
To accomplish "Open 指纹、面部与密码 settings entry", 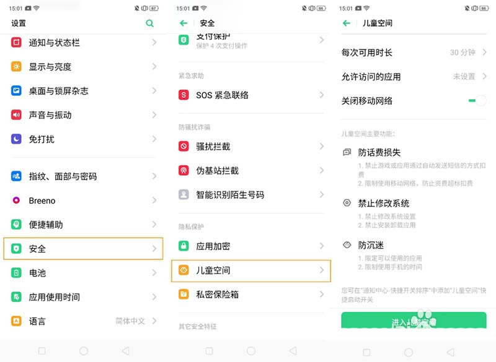I will point(83,176).
